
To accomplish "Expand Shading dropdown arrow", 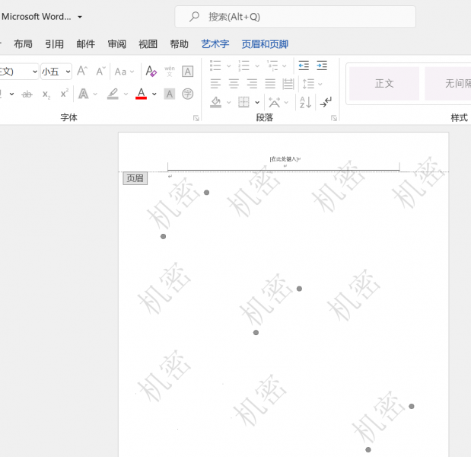I will coord(228,103).
